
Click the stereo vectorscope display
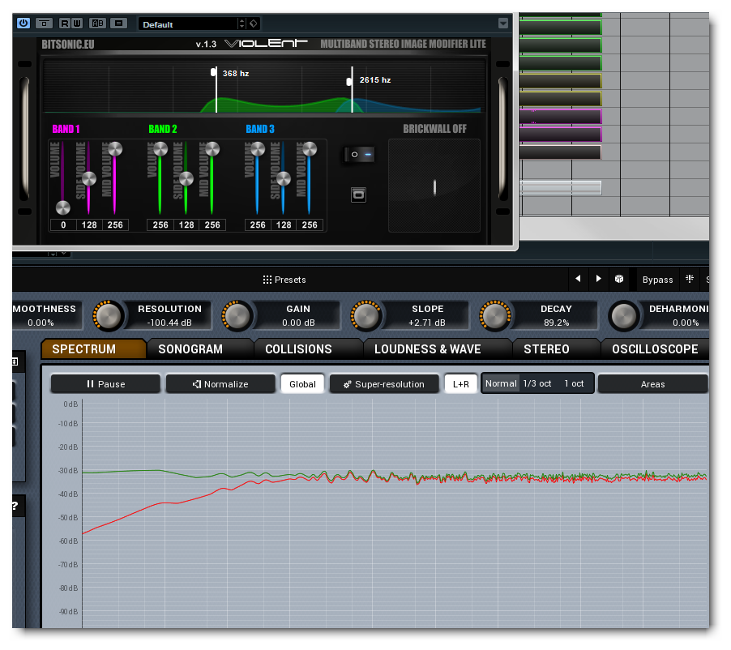click(434, 186)
